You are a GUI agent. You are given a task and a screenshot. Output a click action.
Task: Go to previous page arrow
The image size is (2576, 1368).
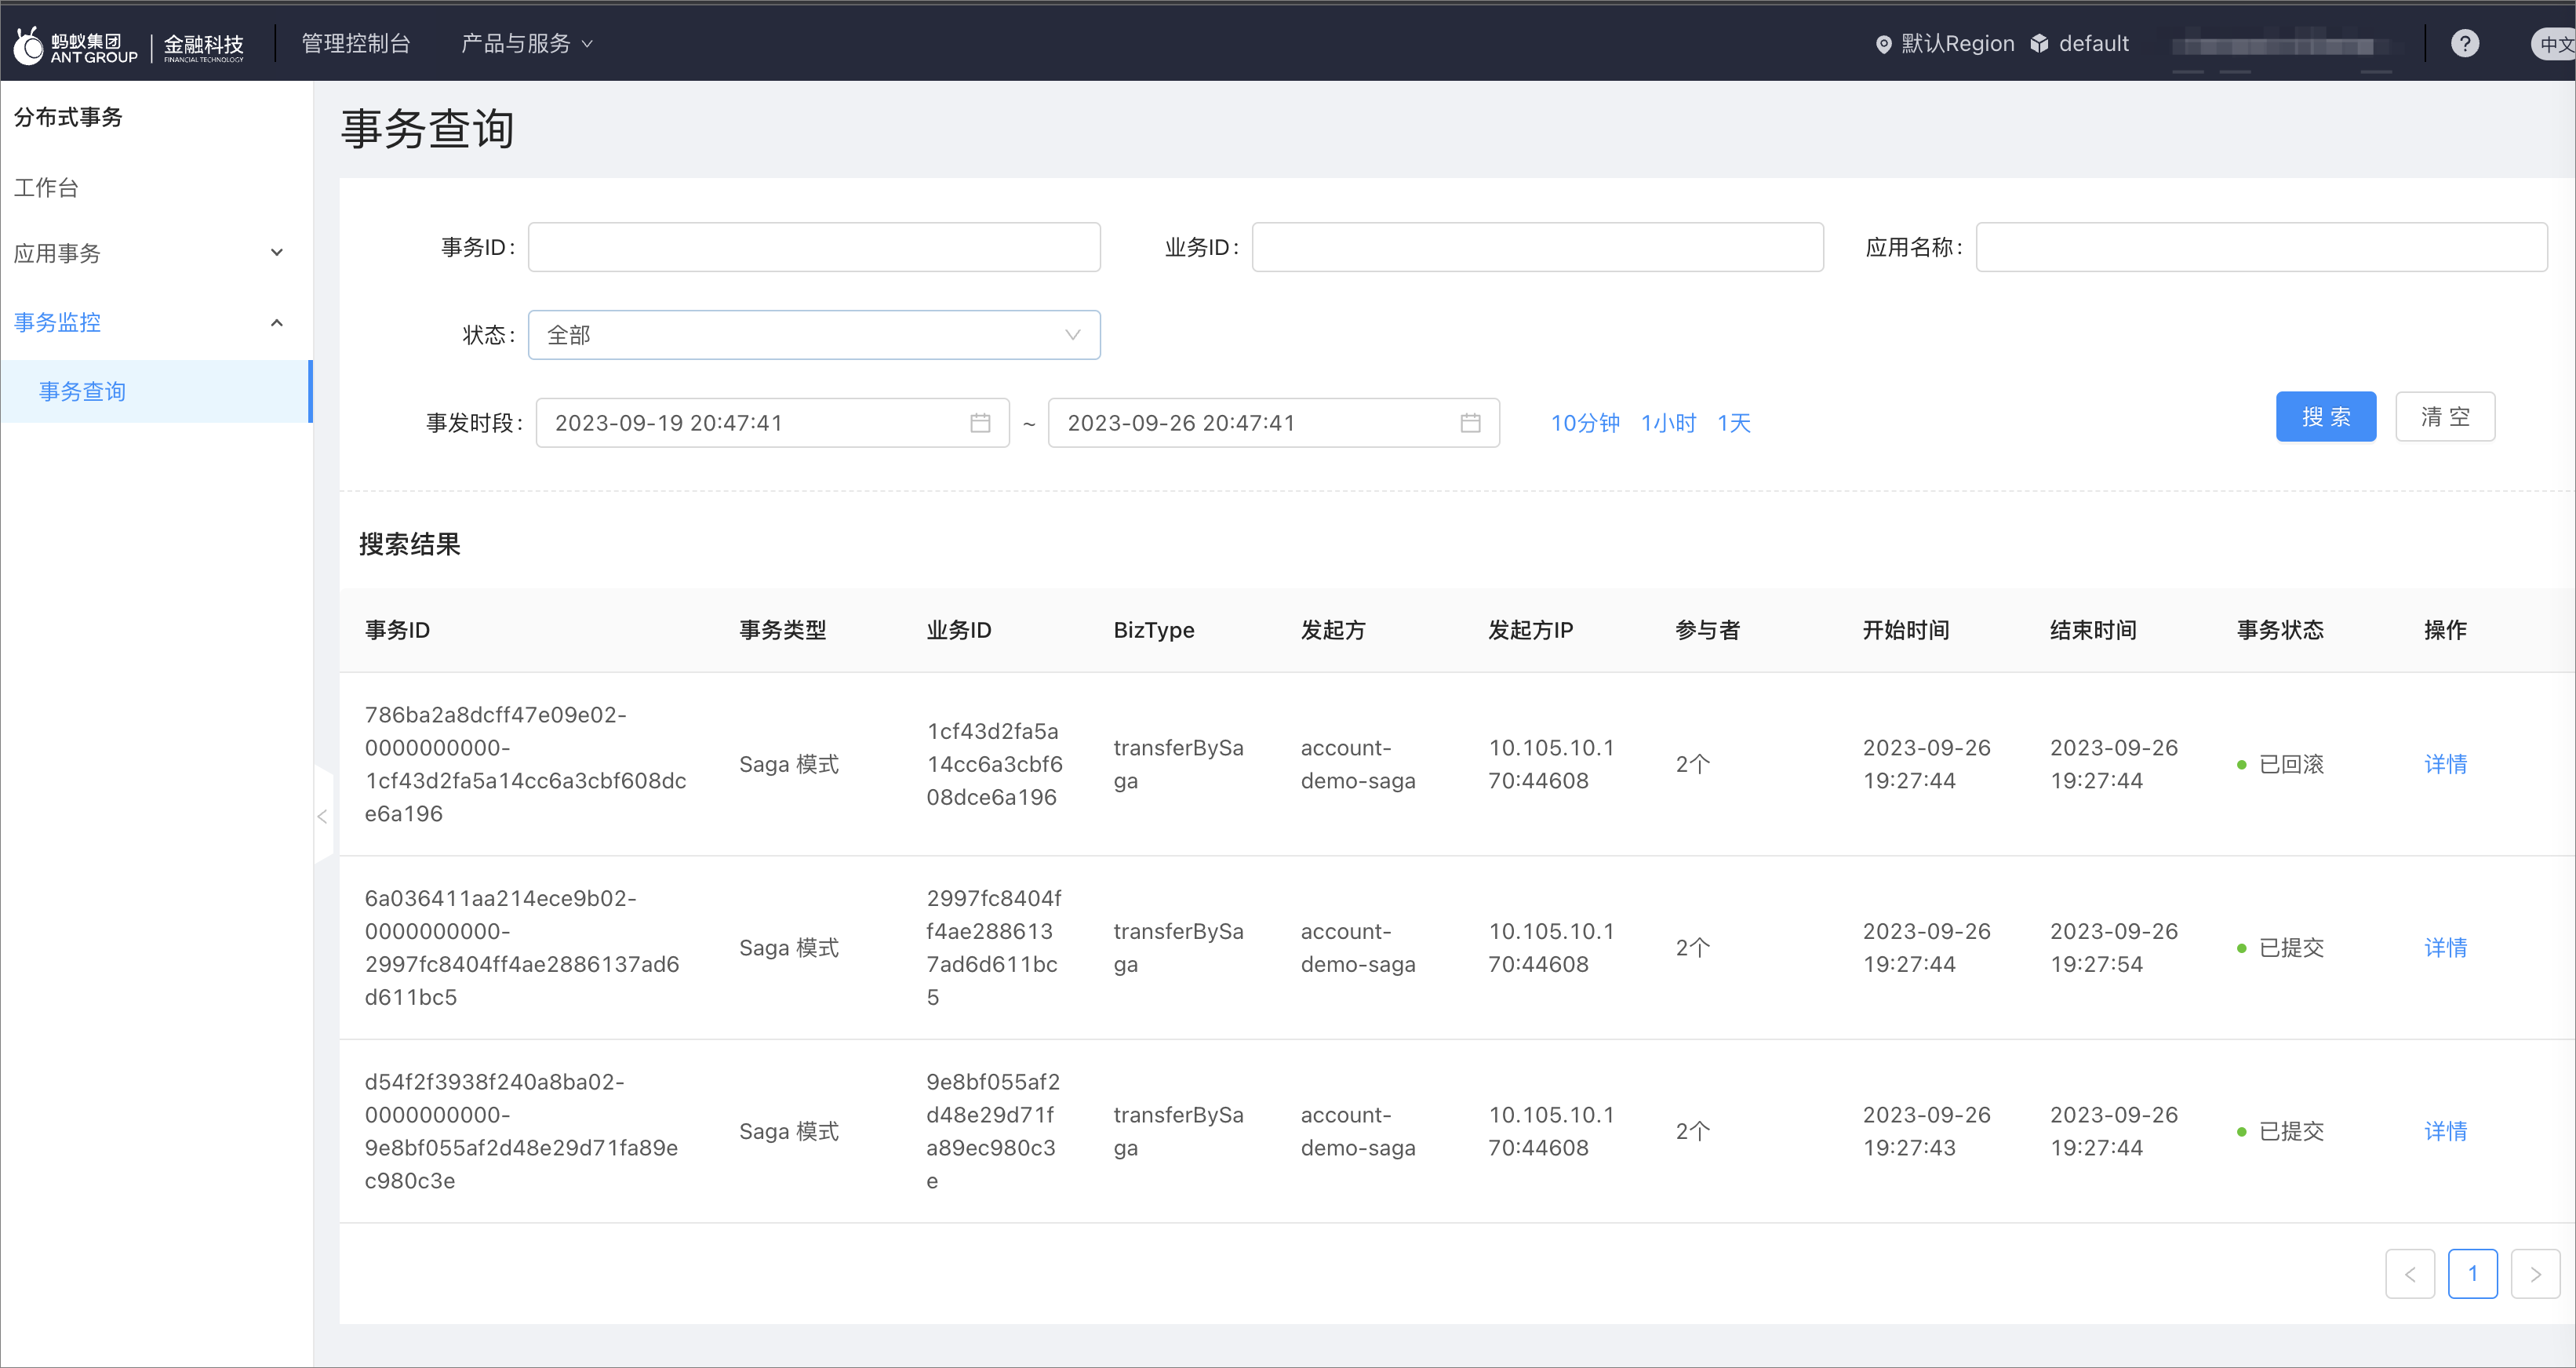pyautogui.click(x=2410, y=1274)
